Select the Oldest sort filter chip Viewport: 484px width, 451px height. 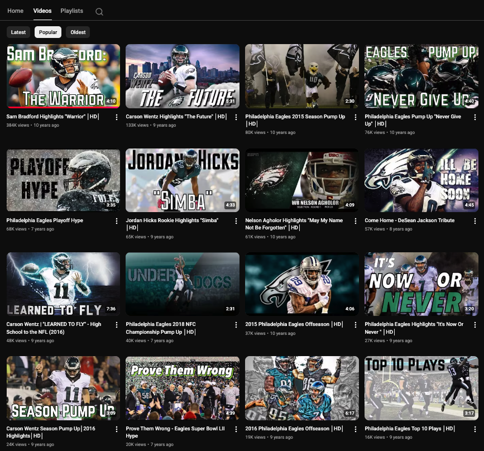pos(78,32)
